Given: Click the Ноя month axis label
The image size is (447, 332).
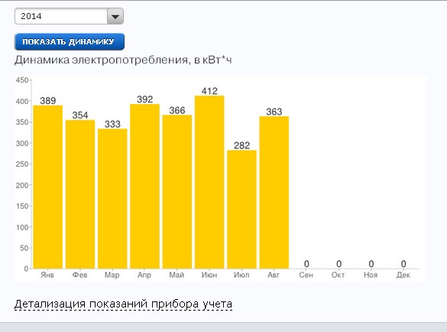Looking at the screenshot, I should [x=371, y=275].
